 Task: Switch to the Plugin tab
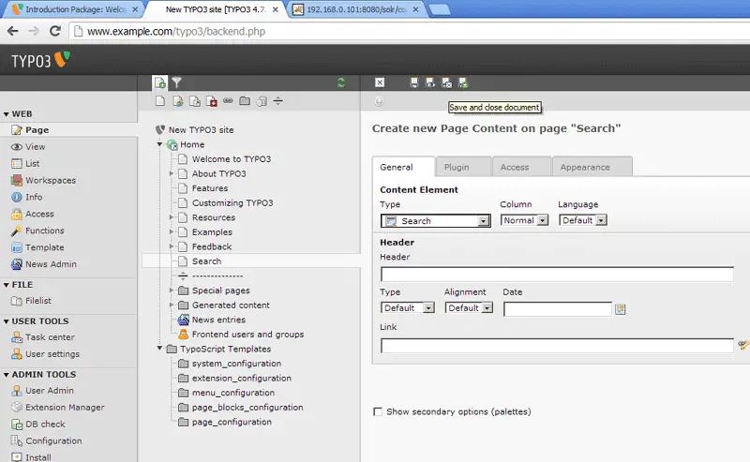click(463, 167)
